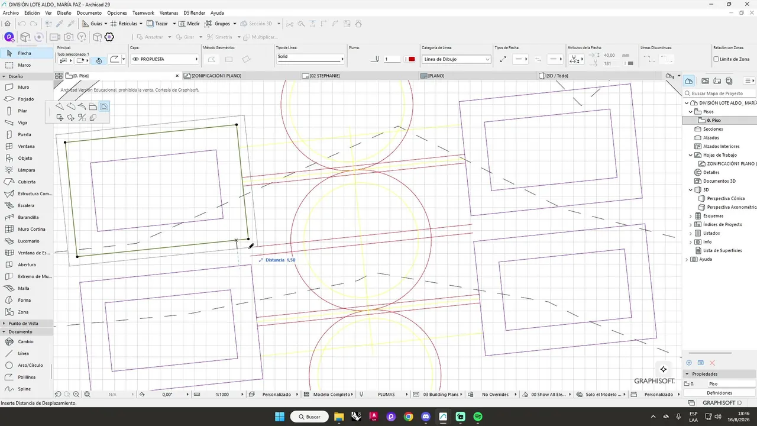Toggle the Trazar trace reference

[157, 24]
